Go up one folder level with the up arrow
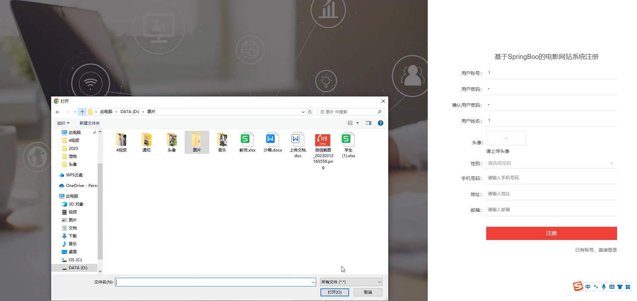 click(82, 112)
